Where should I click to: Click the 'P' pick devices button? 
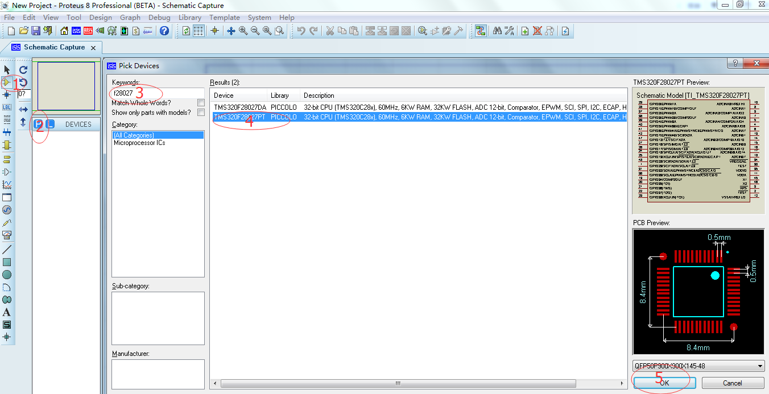(x=39, y=124)
